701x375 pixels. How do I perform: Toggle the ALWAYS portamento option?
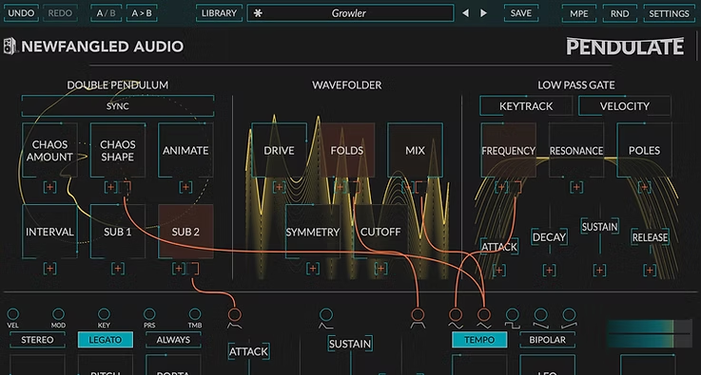[x=173, y=340]
